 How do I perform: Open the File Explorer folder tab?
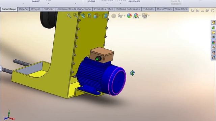tap(213, 33)
